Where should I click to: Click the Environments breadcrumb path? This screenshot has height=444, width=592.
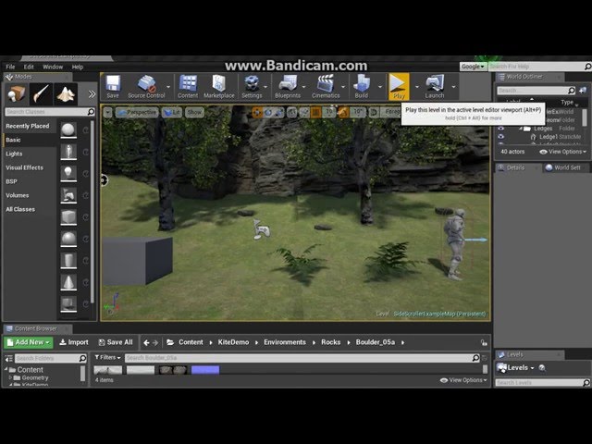click(285, 342)
